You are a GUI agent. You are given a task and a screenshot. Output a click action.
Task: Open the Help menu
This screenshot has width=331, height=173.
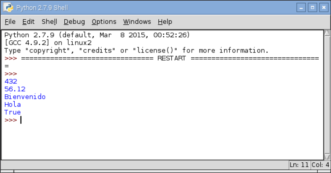point(165,22)
